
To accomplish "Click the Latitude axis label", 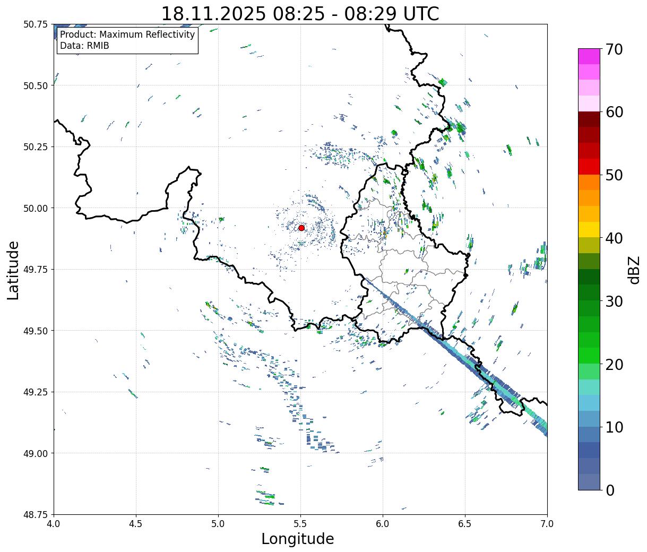I will click(13, 270).
